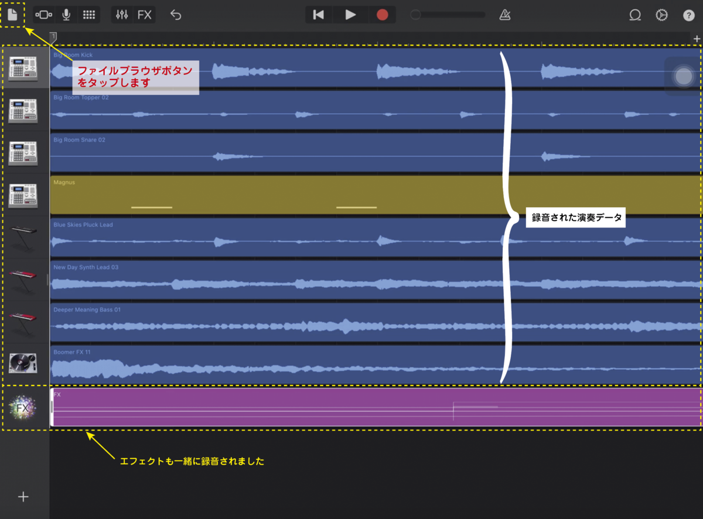Show the help tips
The image size is (703, 519).
689,16
